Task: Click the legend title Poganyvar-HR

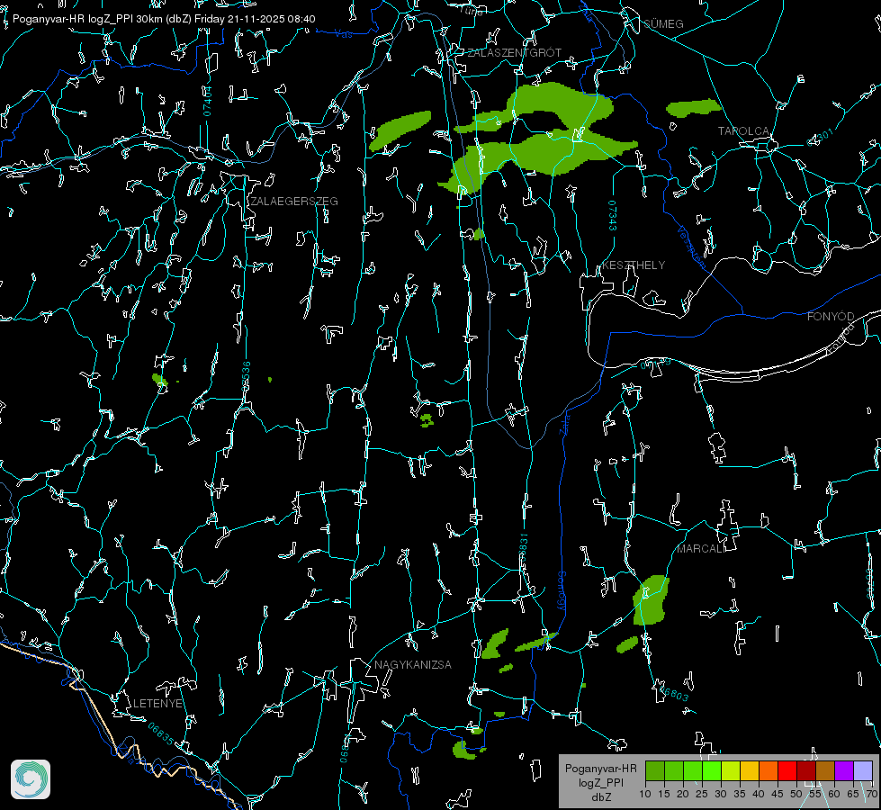Action: [x=600, y=768]
